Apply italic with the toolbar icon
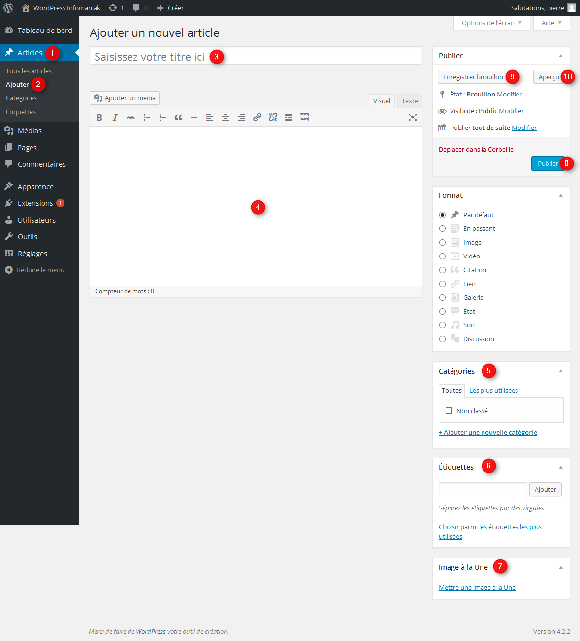Viewport: 580px width, 641px height. [x=115, y=117]
